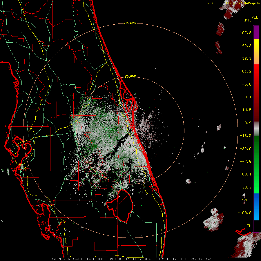
Task: Select the -32.0 legend value
Action: pyautogui.click(x=246, y=149)
